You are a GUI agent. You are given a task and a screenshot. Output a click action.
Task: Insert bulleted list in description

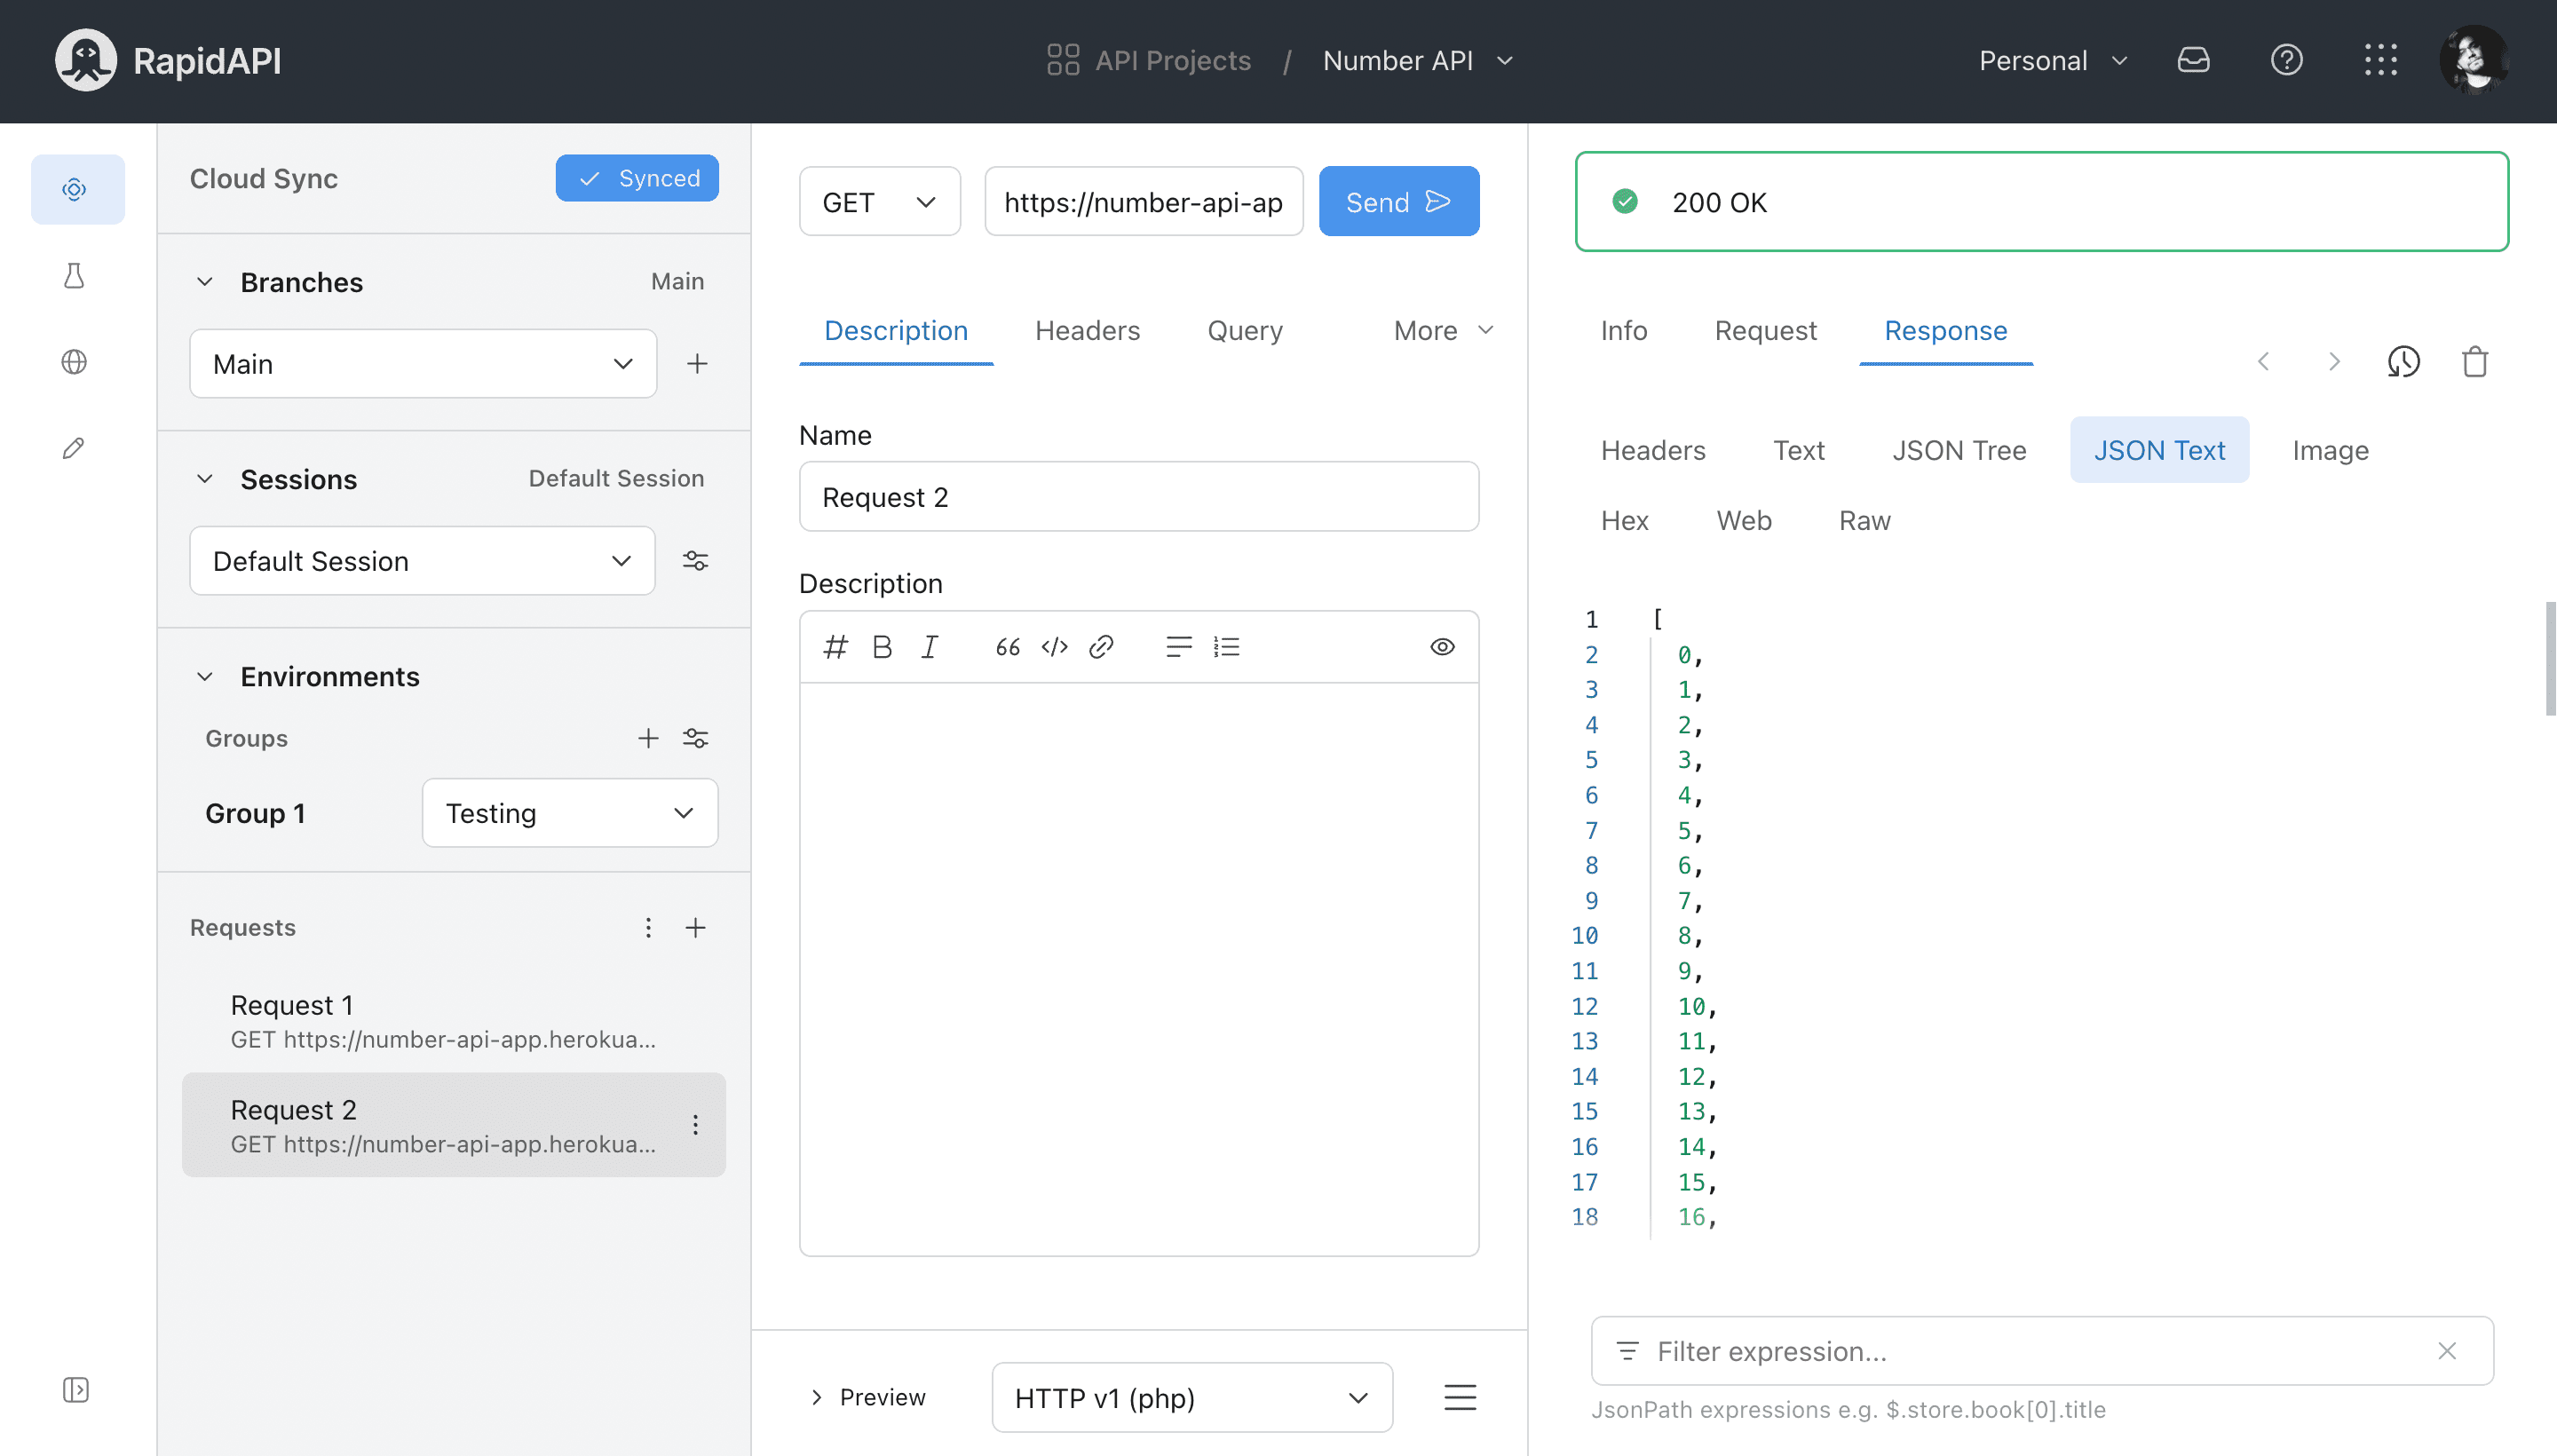(x=1179, y=647)
